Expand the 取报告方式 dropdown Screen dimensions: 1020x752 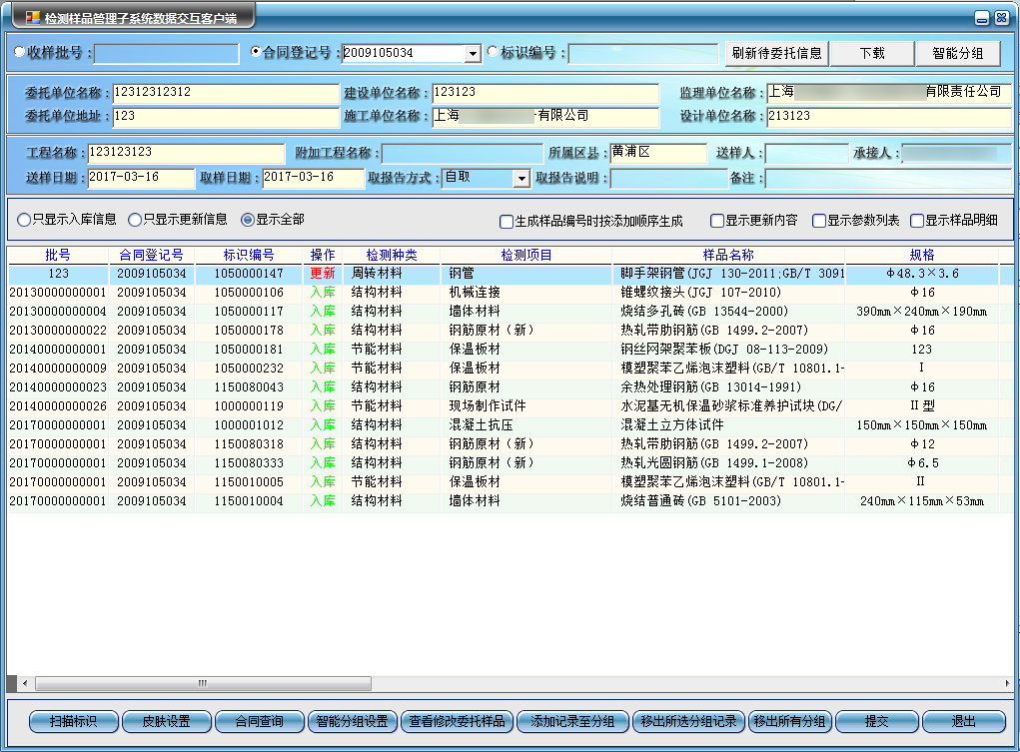coord(520,178)
